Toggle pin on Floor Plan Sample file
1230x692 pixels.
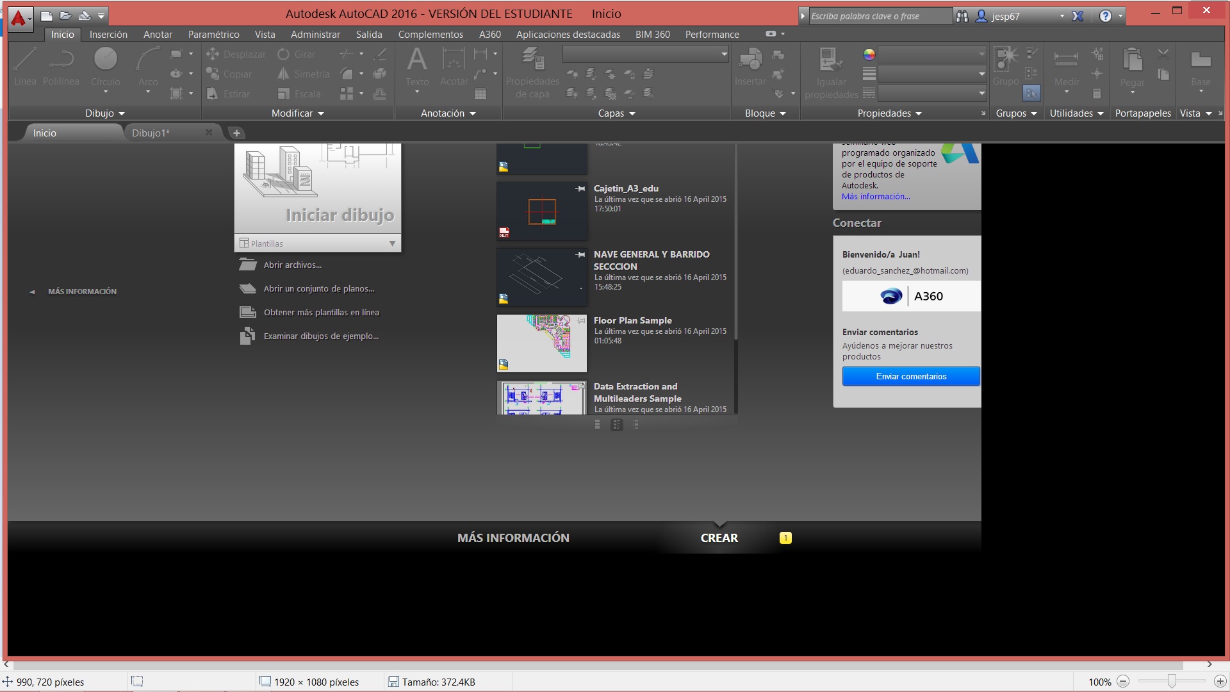click(x=581, y=320)
